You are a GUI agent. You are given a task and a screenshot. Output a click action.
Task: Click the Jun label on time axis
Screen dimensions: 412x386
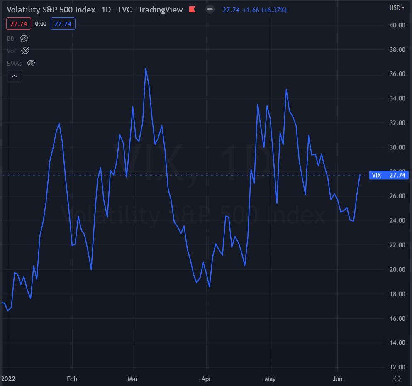pyautogui.click(x=337, y=379)
